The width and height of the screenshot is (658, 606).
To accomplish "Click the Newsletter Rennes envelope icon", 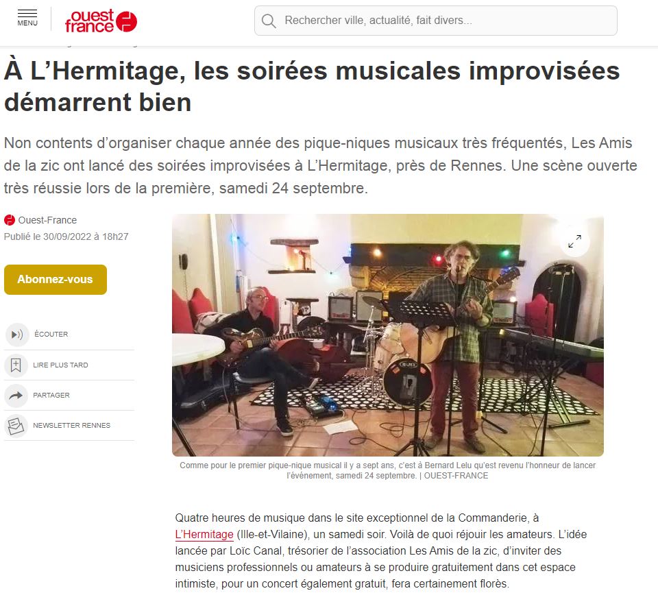I will click(16, 426).
